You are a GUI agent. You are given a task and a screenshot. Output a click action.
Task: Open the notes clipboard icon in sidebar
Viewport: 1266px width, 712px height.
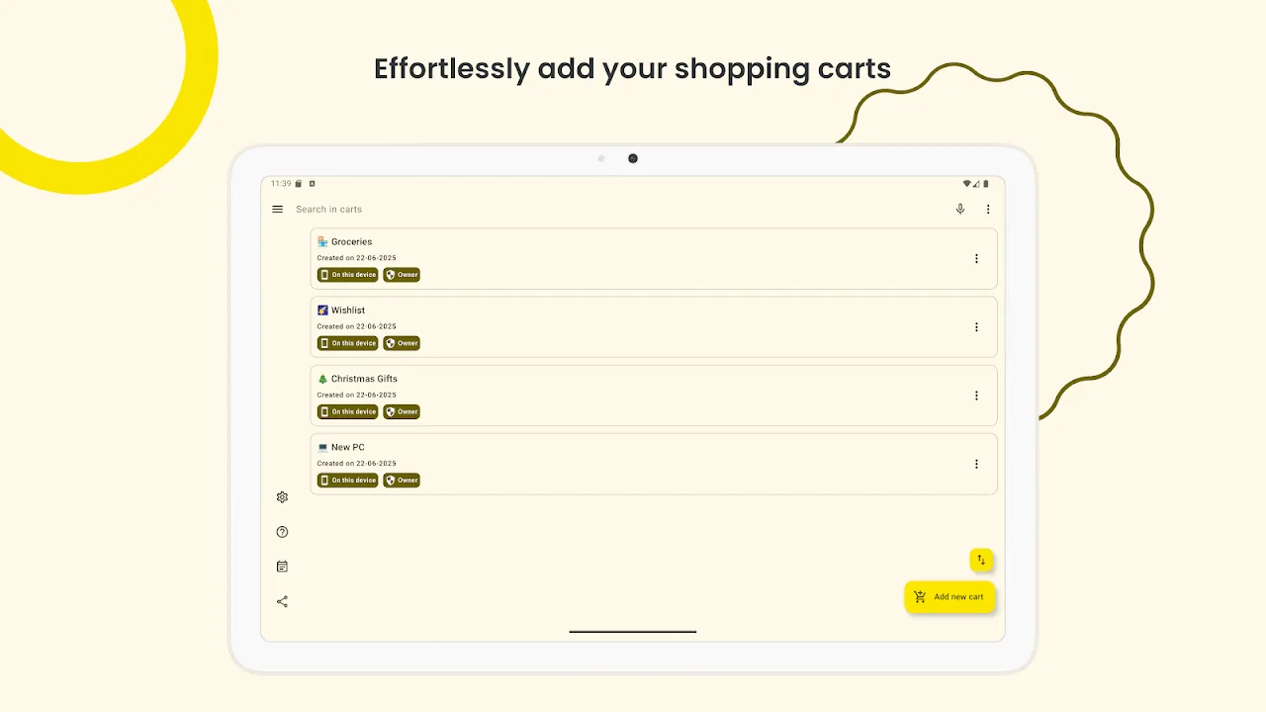tap(282, 566)
